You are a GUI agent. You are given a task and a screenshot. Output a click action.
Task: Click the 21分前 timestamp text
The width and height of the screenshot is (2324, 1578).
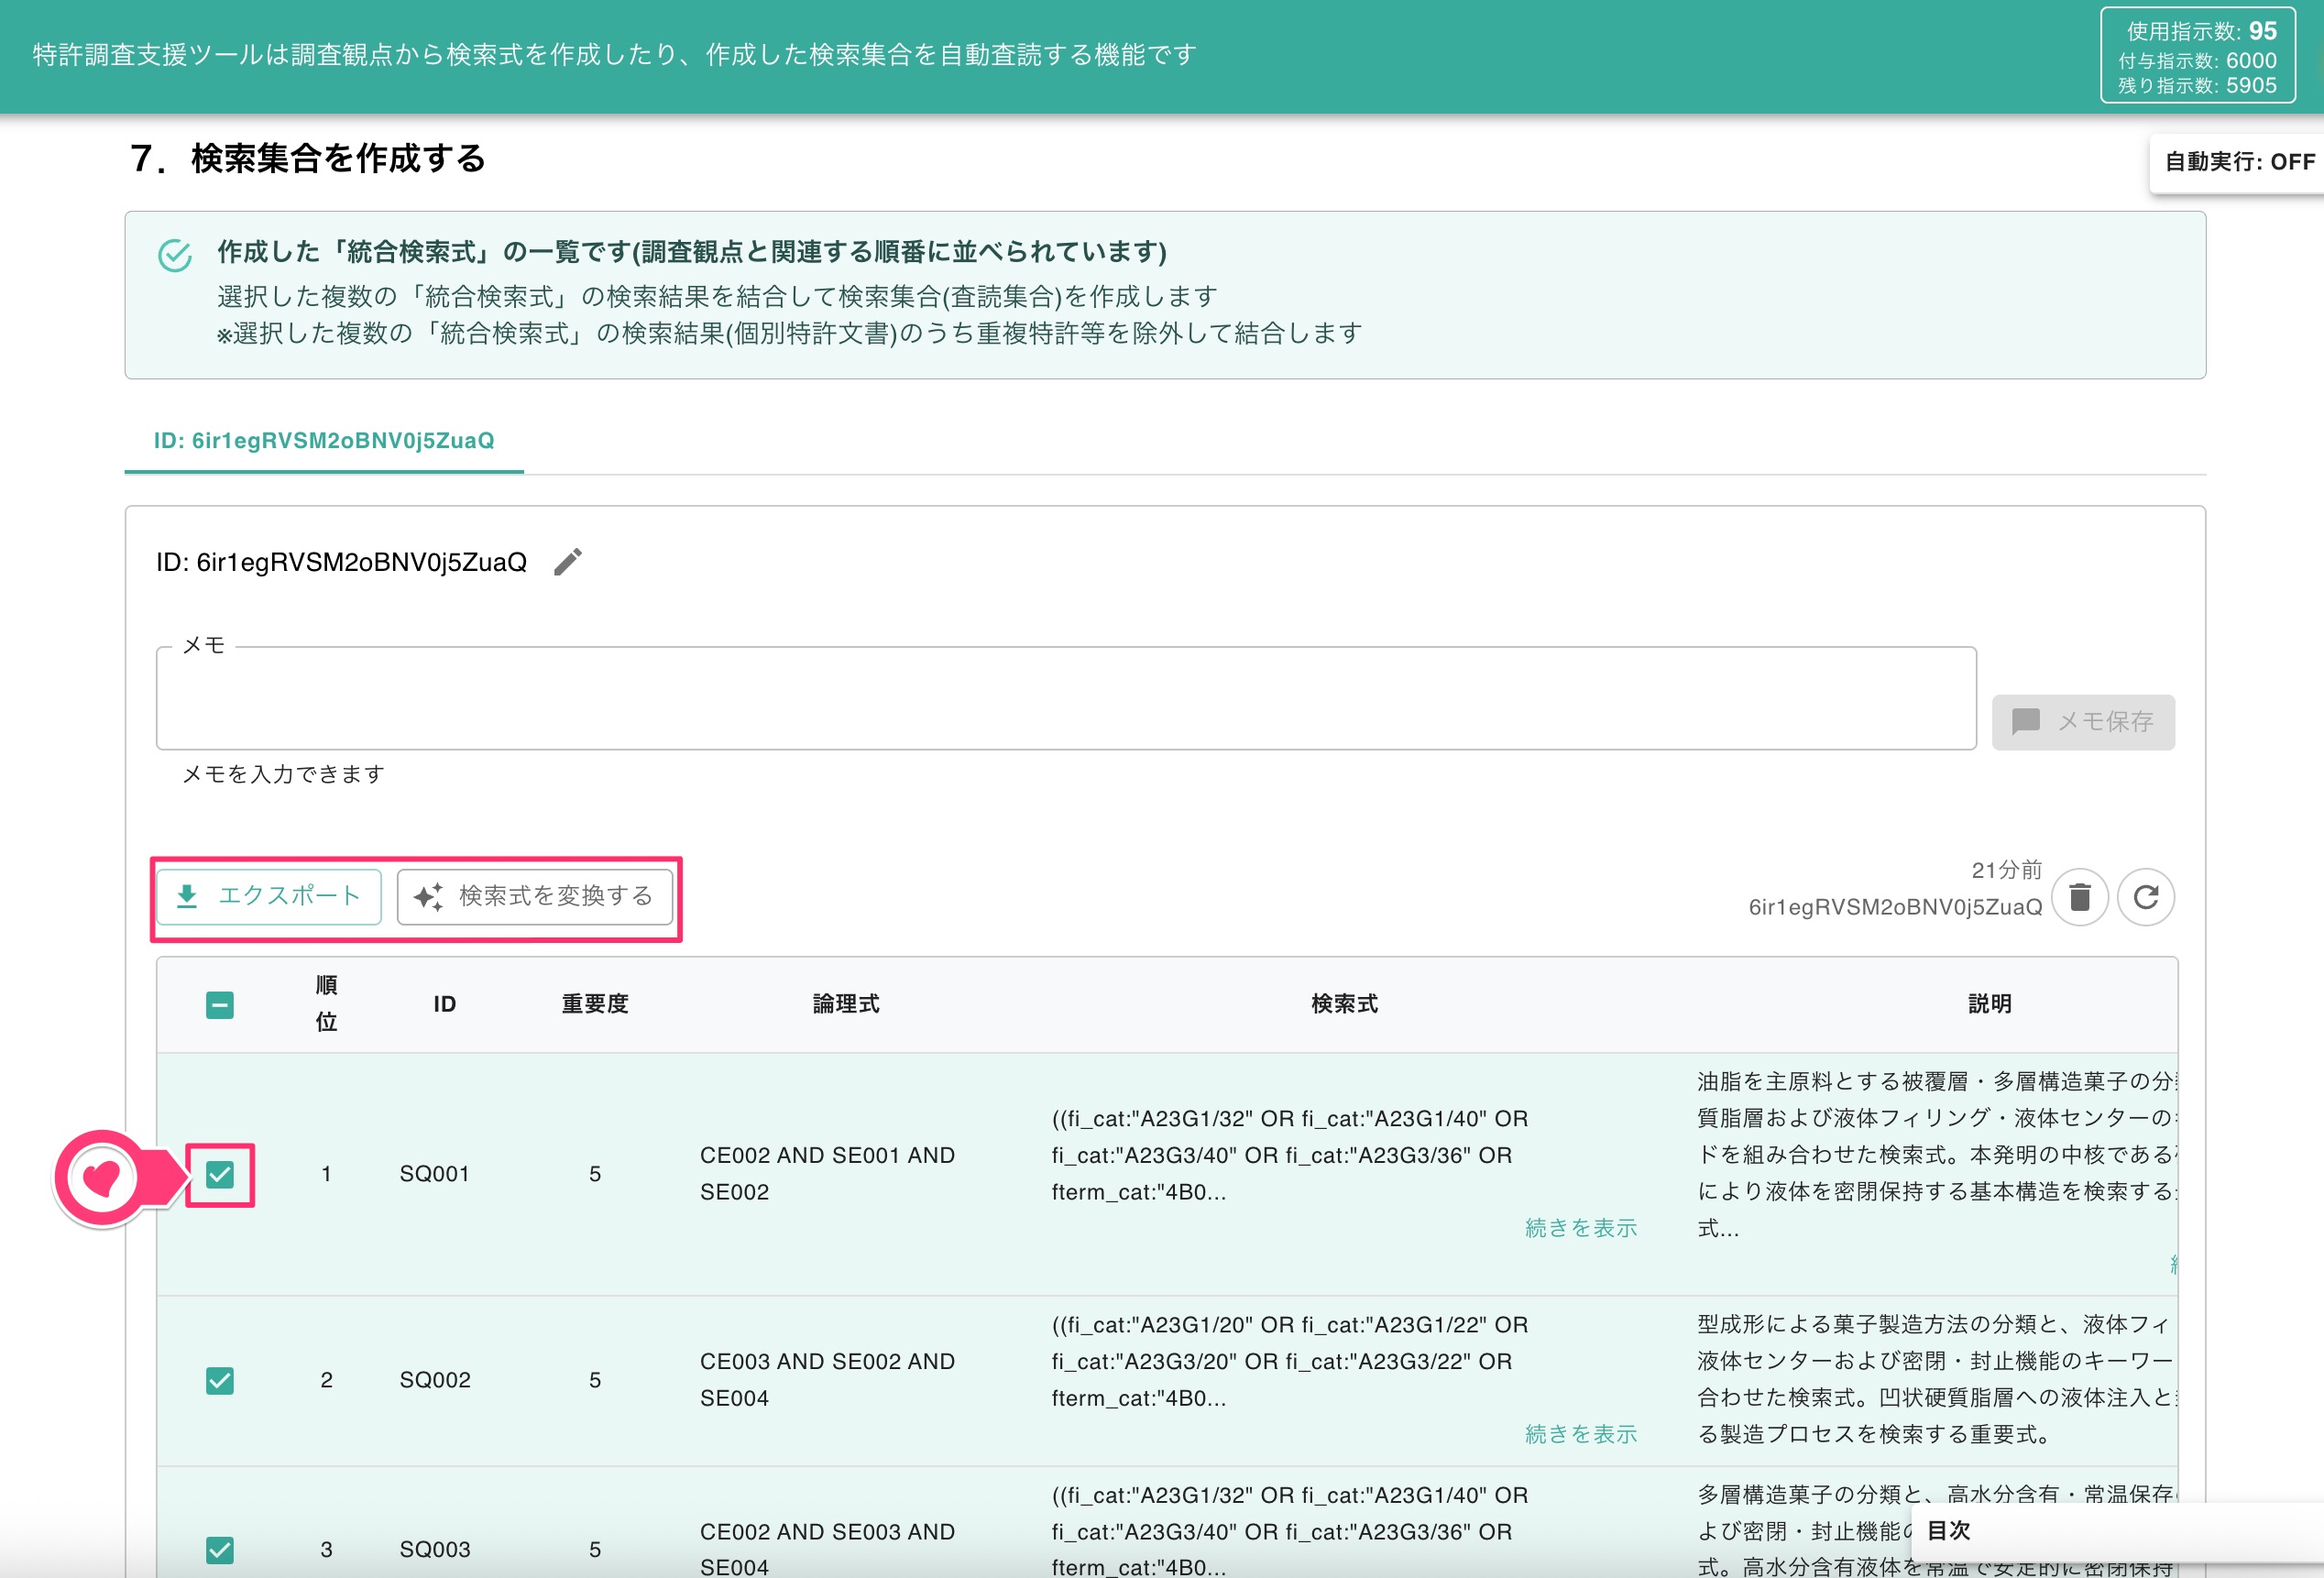click(x=2006, y=871)
